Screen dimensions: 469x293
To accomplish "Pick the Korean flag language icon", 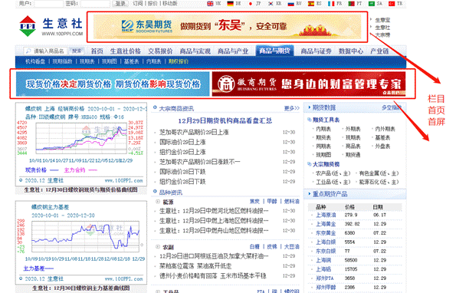I will [x=271, y=4].
